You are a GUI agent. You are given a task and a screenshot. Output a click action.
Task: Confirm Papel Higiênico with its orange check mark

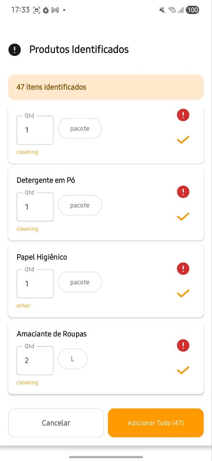click(183, 293)
